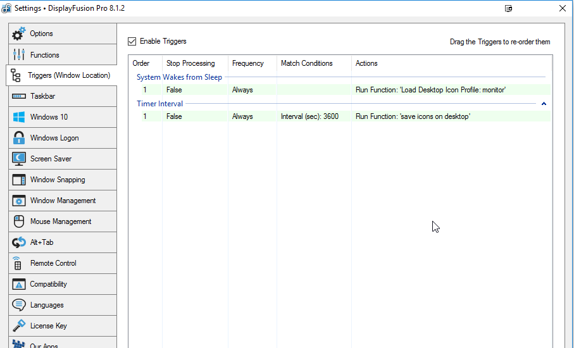The height and width of the screenshot is (348, 574).
Task: Click the Options gear icon
Action: coord(19,34)
